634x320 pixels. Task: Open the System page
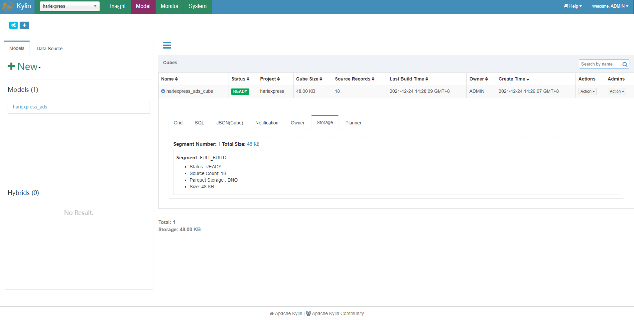(197, 6)
